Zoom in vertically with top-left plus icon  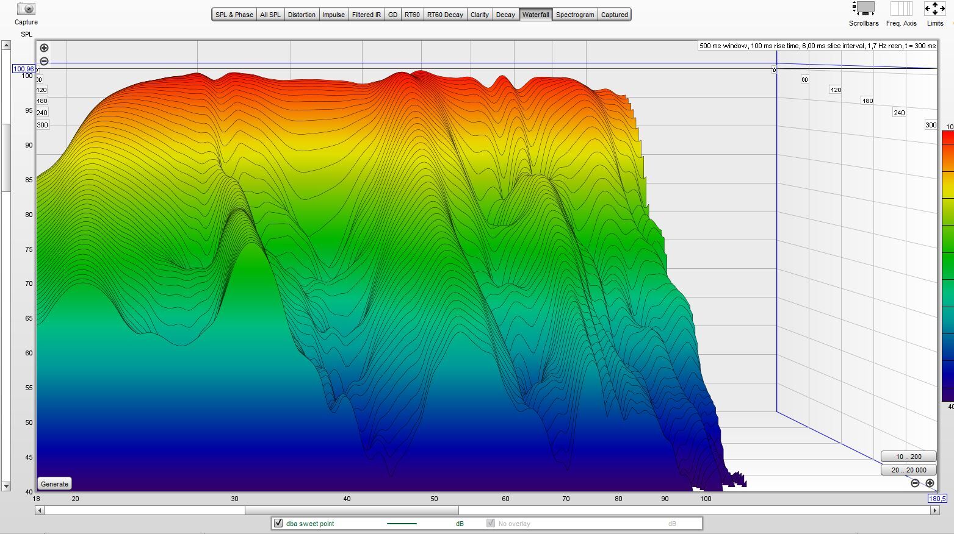[x=44, y=48]
